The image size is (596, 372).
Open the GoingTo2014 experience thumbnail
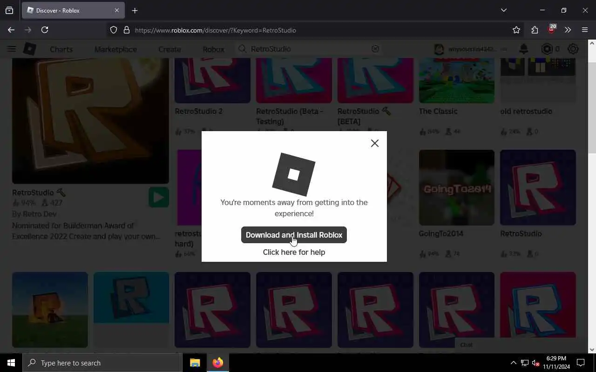click(x=457, y=187)
